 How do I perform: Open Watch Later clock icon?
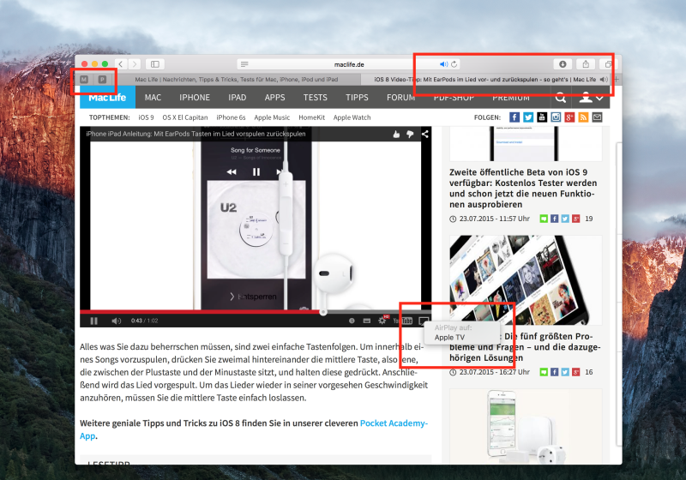(352, 321)
